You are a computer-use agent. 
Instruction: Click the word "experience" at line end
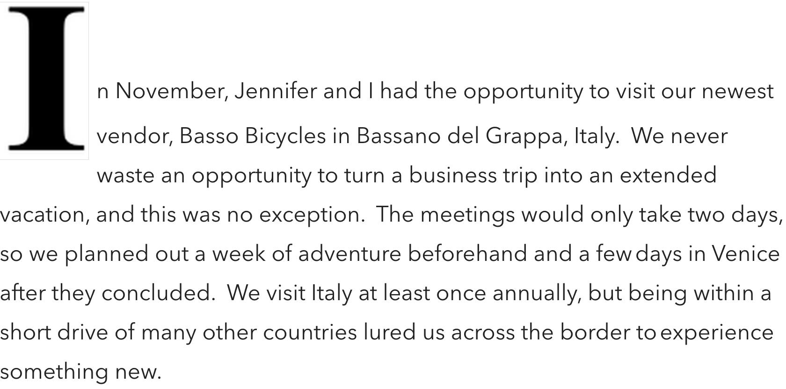(x=716, y=332)
